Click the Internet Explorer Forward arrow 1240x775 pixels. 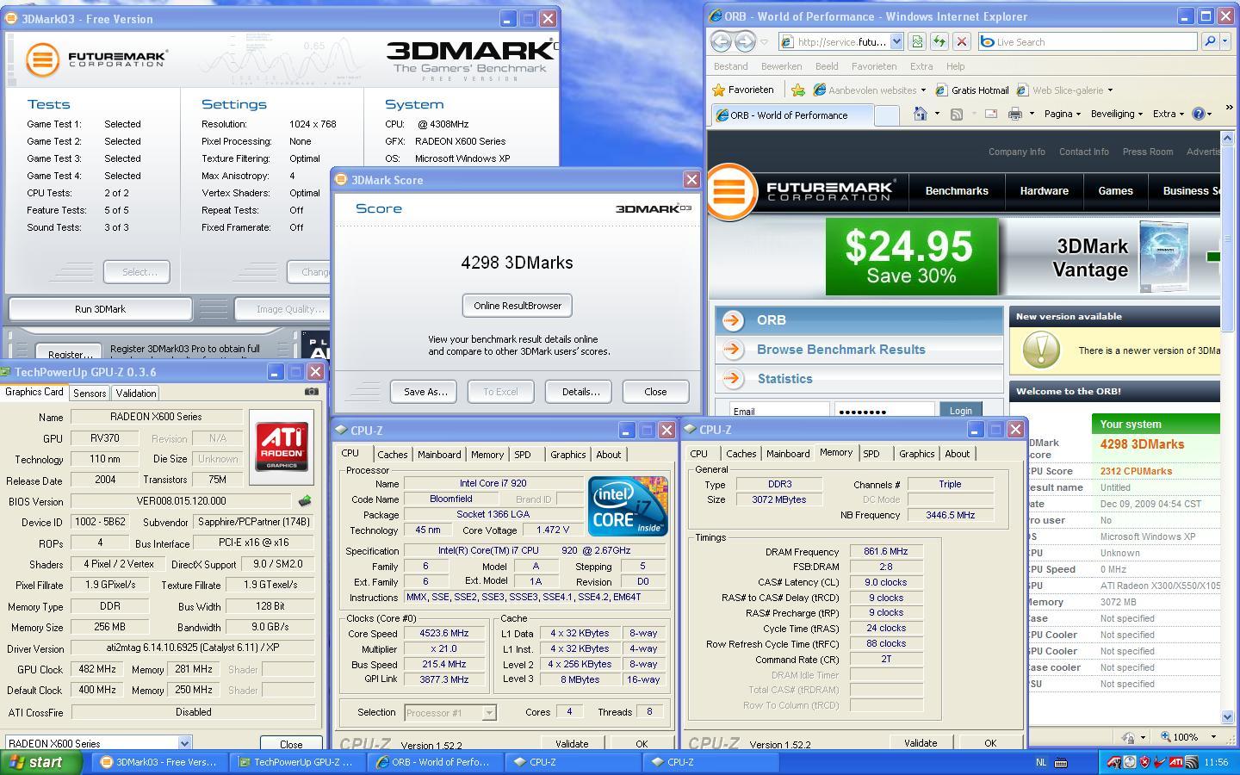tap(745, 41)
